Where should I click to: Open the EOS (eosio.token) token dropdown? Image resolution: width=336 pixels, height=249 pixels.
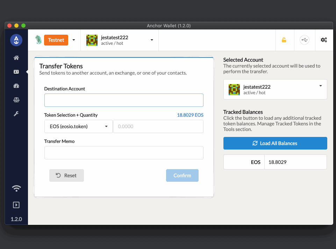[78, 126]
